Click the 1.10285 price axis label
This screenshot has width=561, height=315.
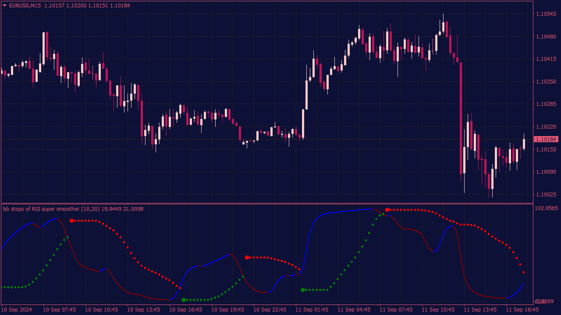(x=546, y=104)
